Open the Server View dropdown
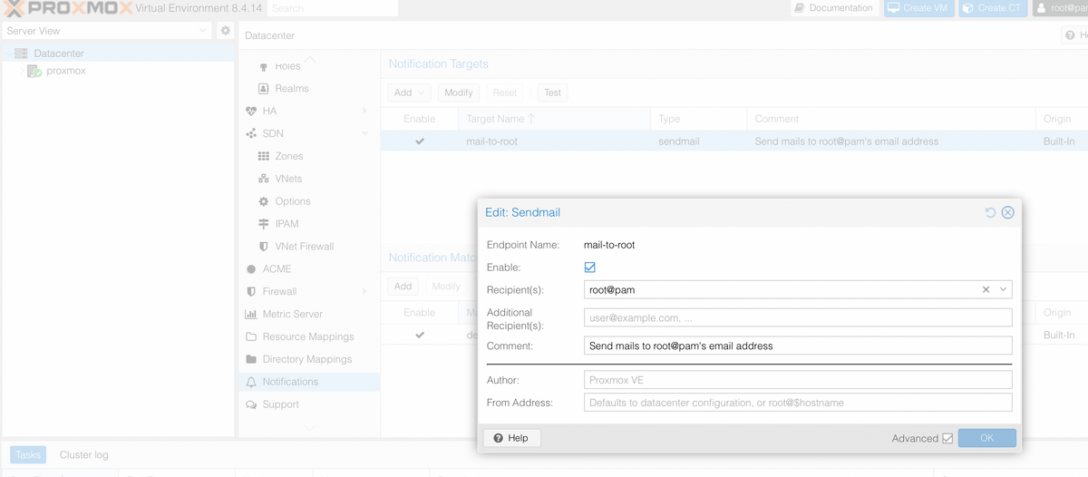 [x=107, y=31]
